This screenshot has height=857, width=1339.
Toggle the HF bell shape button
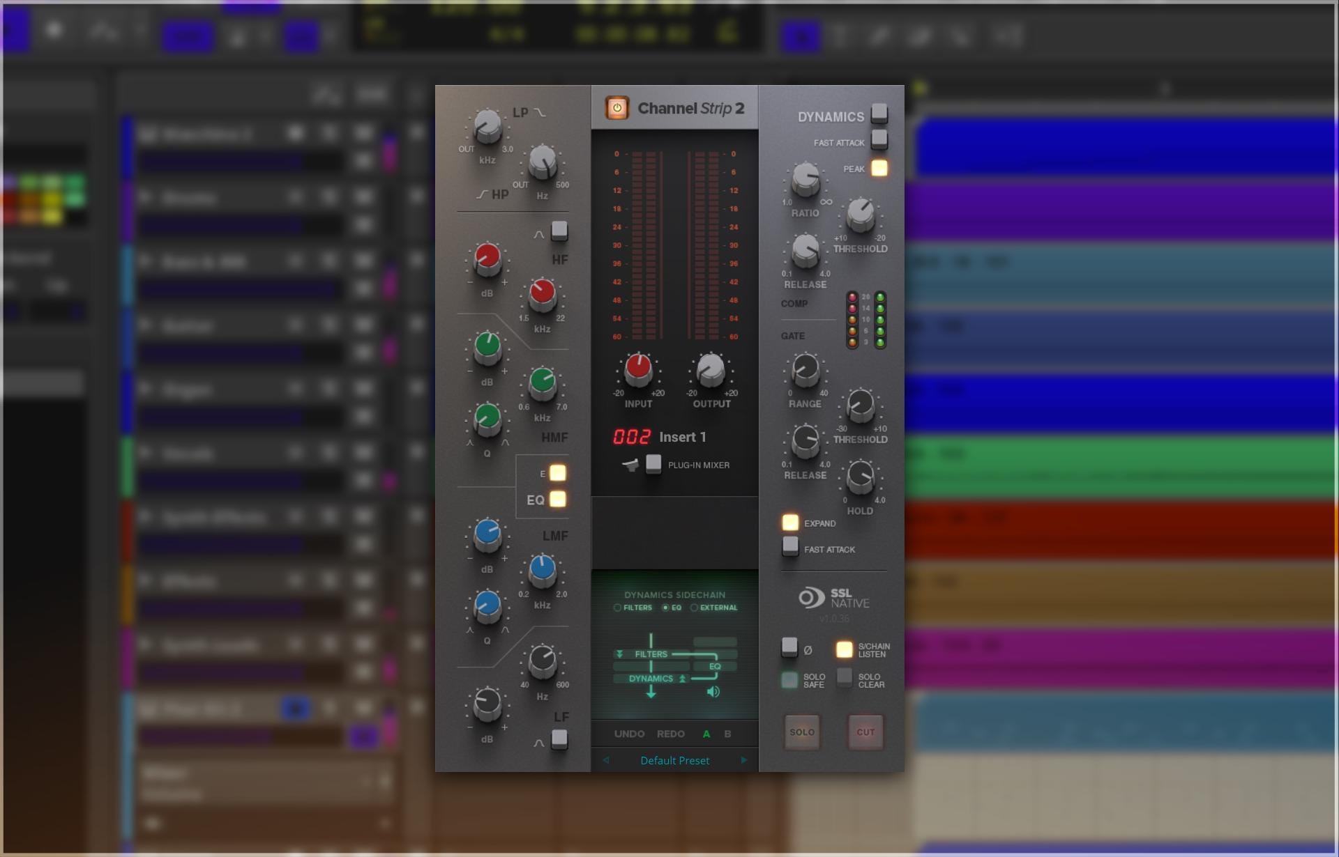[x=559, y=231]
